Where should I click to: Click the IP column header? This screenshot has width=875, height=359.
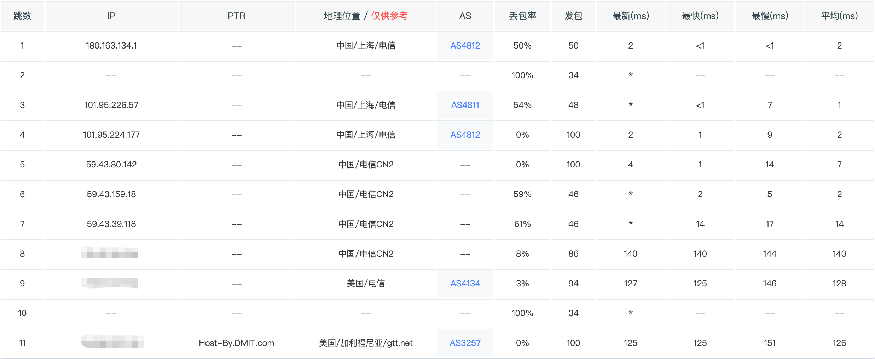111,16
